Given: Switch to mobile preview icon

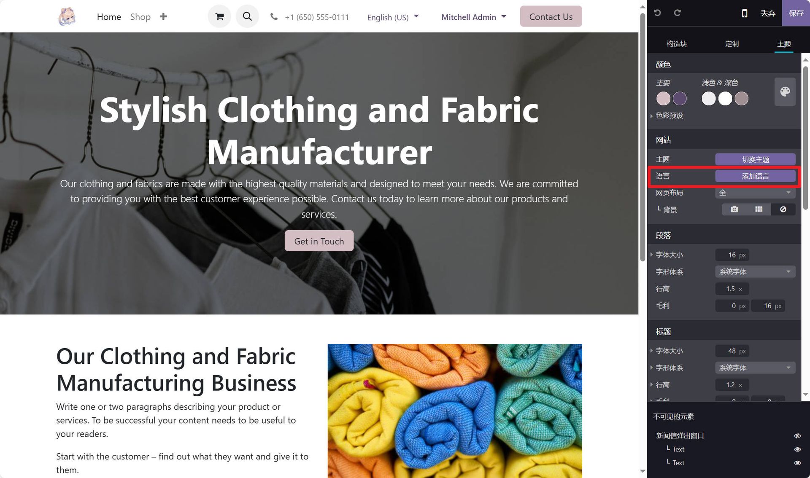Looking at the screenshot, I should point(745,13).
